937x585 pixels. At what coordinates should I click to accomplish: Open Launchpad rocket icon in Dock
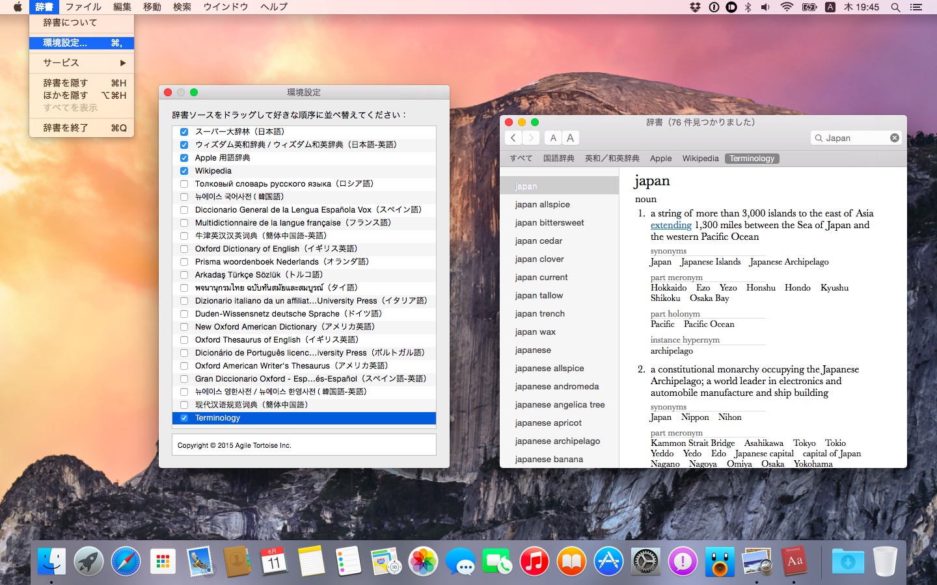point(88,561)
